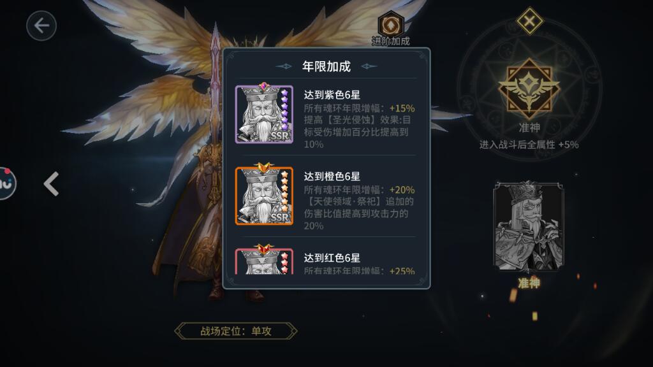Click the 进入战斗后全属性 +5% text
The image size is (653, 367).
[x=529, y=145]
